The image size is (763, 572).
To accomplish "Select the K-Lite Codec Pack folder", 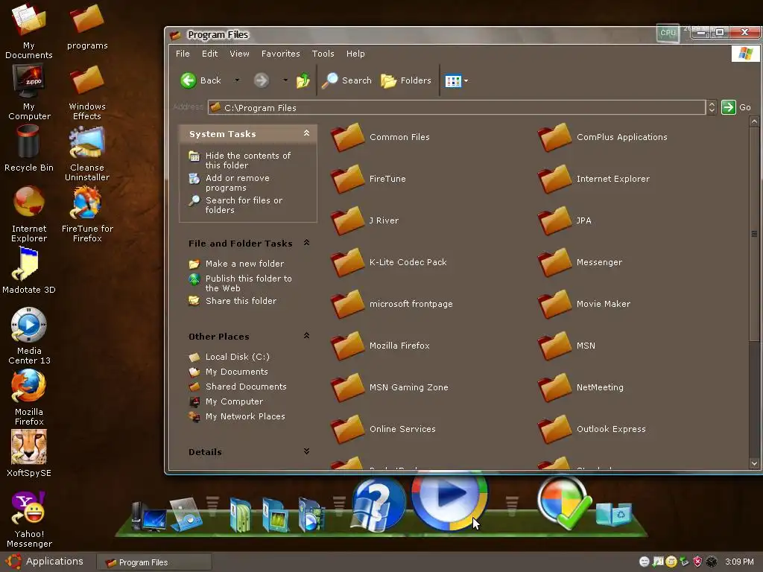I will click(x=389, y=262).
